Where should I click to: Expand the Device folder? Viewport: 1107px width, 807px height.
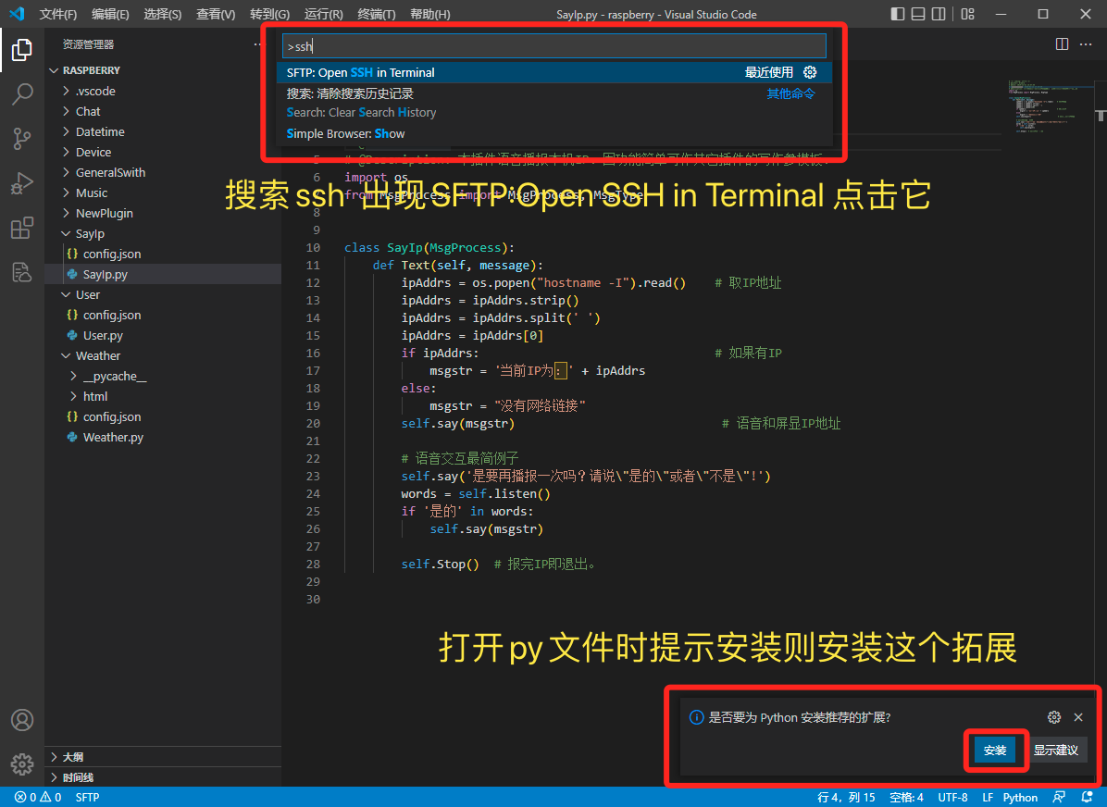pos(162,153)
